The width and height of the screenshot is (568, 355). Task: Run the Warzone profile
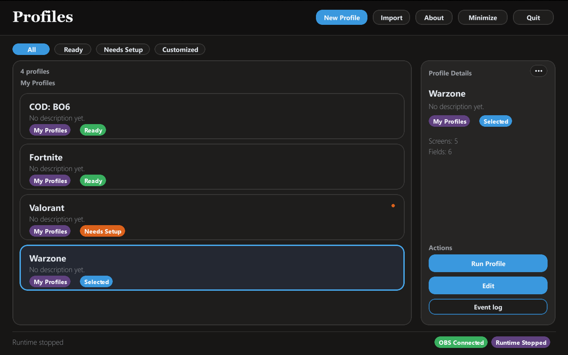point(488,263)
